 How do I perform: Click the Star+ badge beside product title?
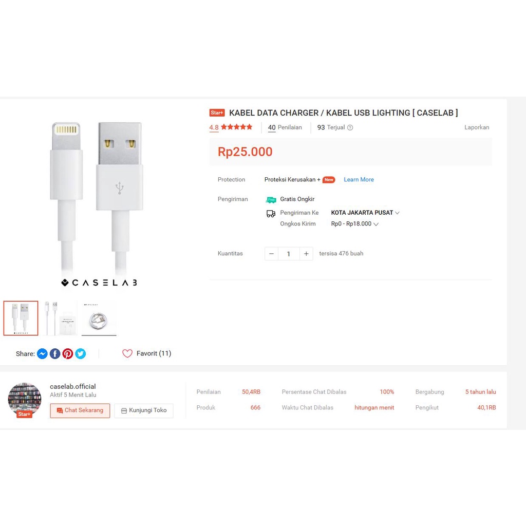point(217,112)
